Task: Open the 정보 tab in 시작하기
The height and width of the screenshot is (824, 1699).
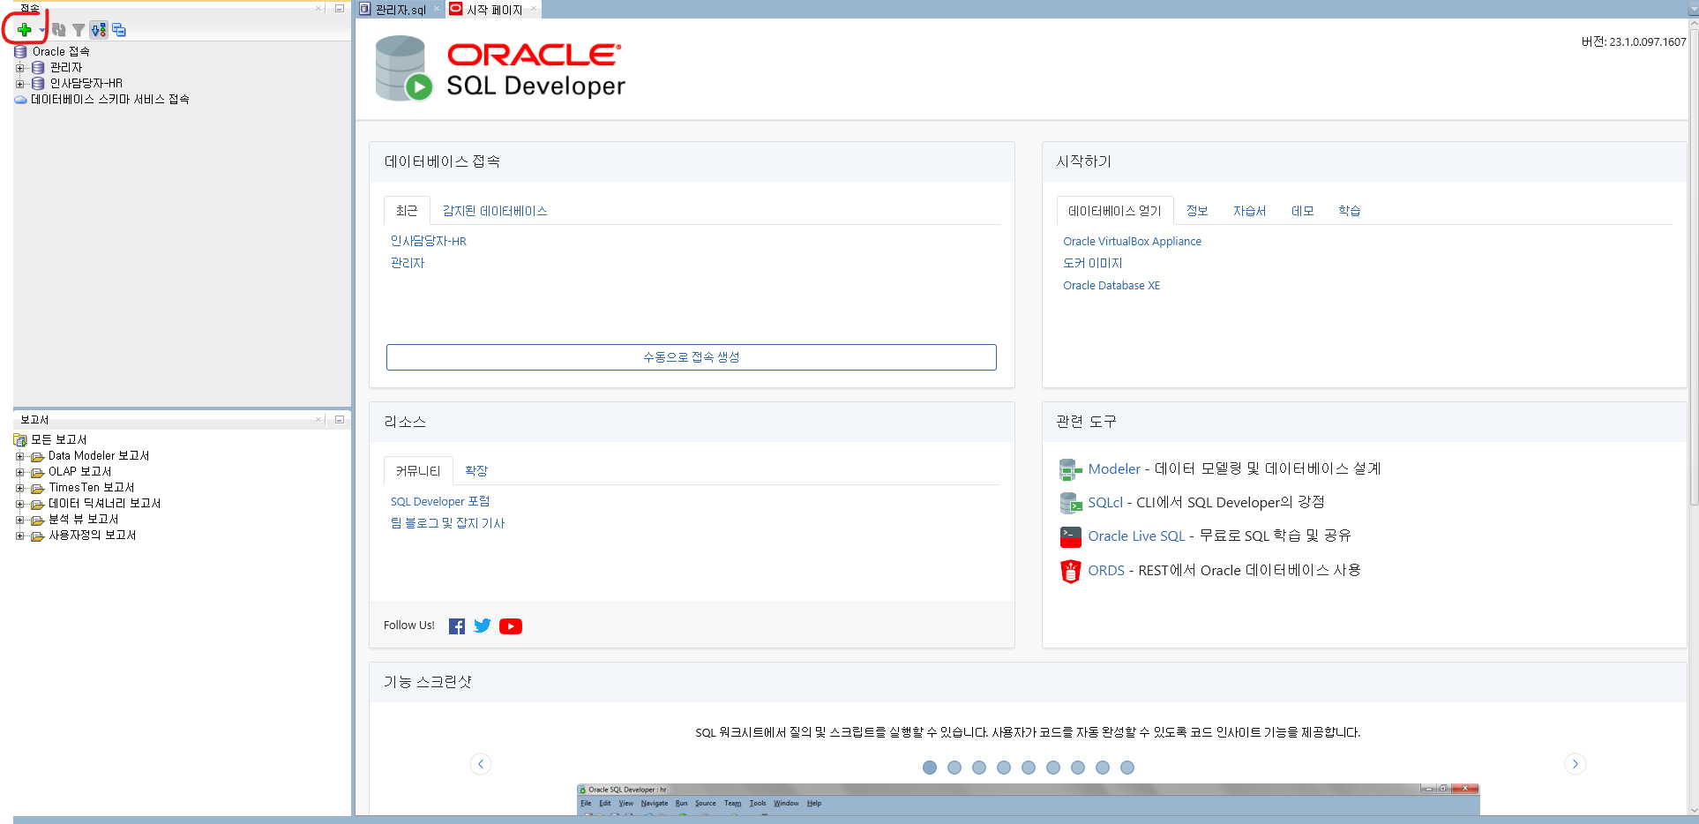Action: coord(1197,211)
